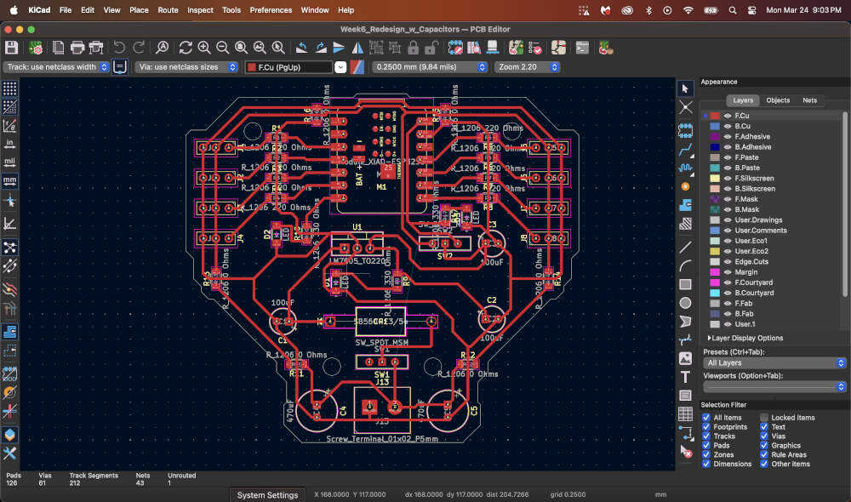851x502 pixels.
Task: Select the Add Vias tool
Action: pyautogui.click(x=685, y=186)
